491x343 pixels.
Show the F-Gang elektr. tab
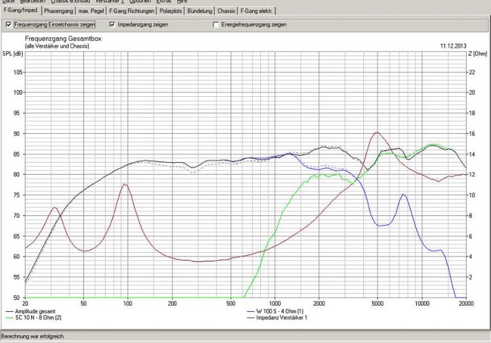[257, 11]
